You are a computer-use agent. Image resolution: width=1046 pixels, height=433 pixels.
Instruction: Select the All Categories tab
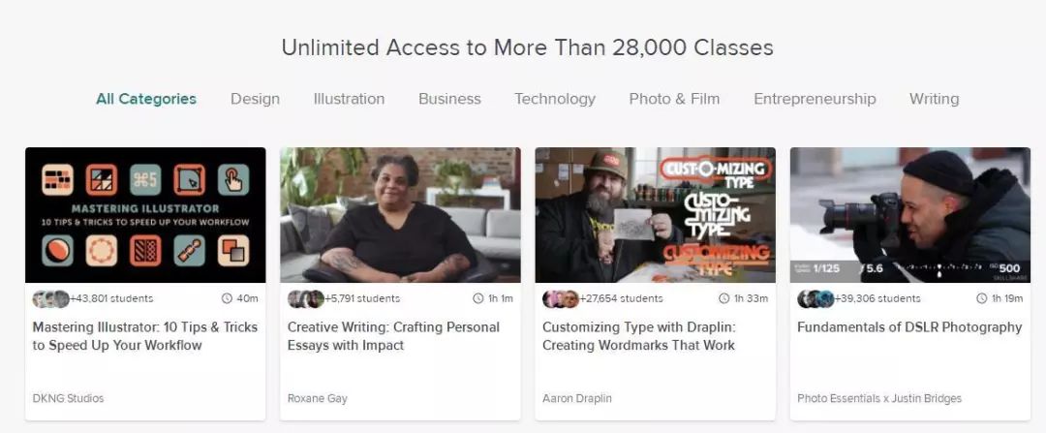(x=146, y=99)
